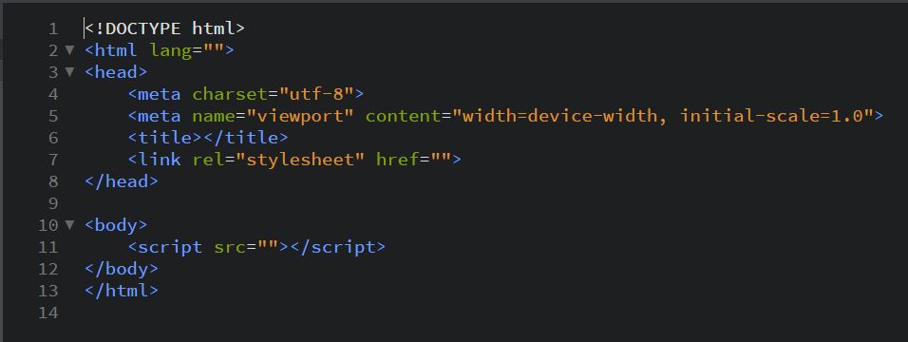The height and width of the screenshot is (342, 908).
Task: Place cursor on the closing html tag
Action: tap(121, 291)
